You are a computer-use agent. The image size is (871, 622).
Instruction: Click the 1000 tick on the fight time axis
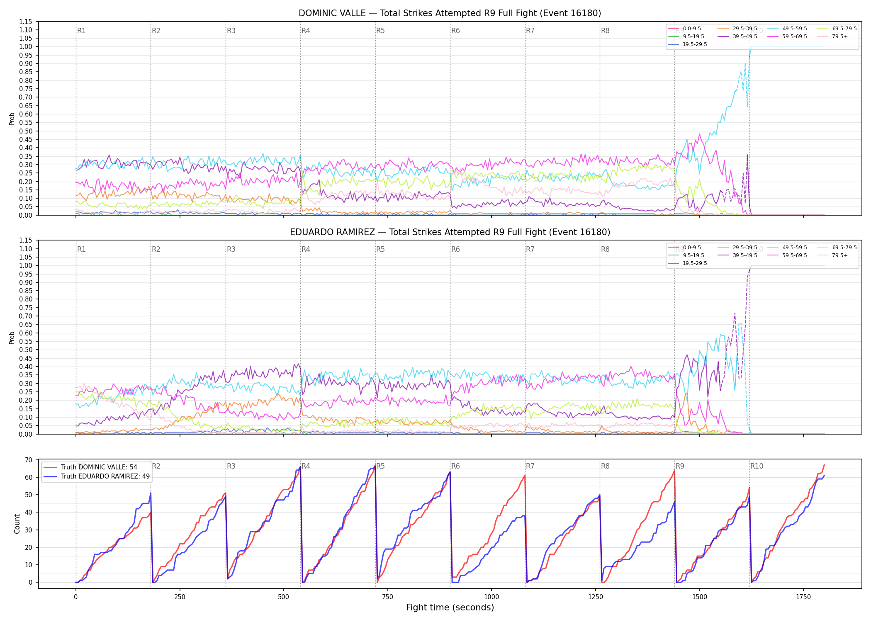pyautogui.click(x=491, y=597)
